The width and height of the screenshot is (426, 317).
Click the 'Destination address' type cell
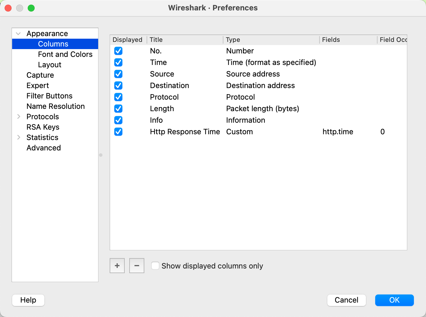click(261, 85)
